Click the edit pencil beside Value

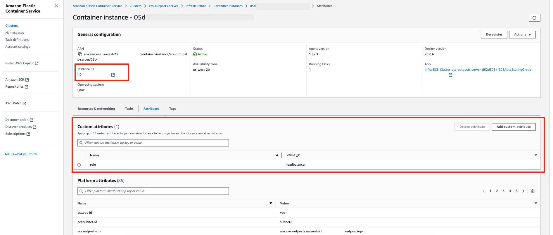click(298, 155)
